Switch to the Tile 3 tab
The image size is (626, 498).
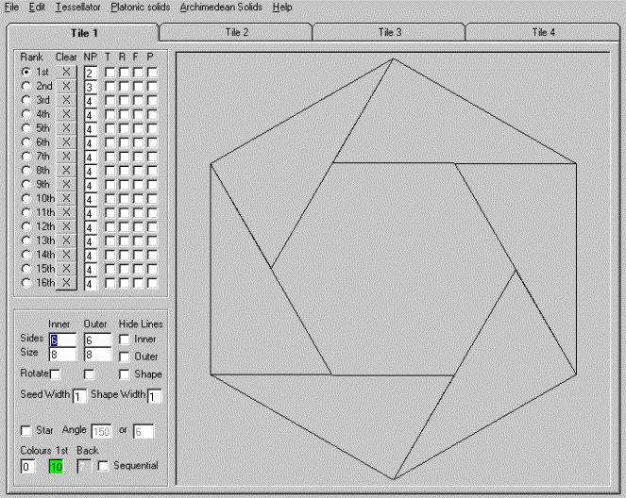pos(389,32)
